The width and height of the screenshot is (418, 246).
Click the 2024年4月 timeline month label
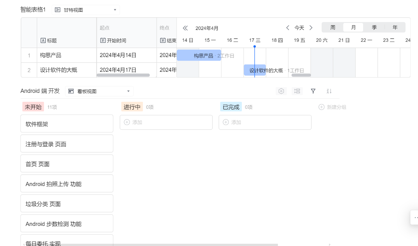click(x=207, y=28)
